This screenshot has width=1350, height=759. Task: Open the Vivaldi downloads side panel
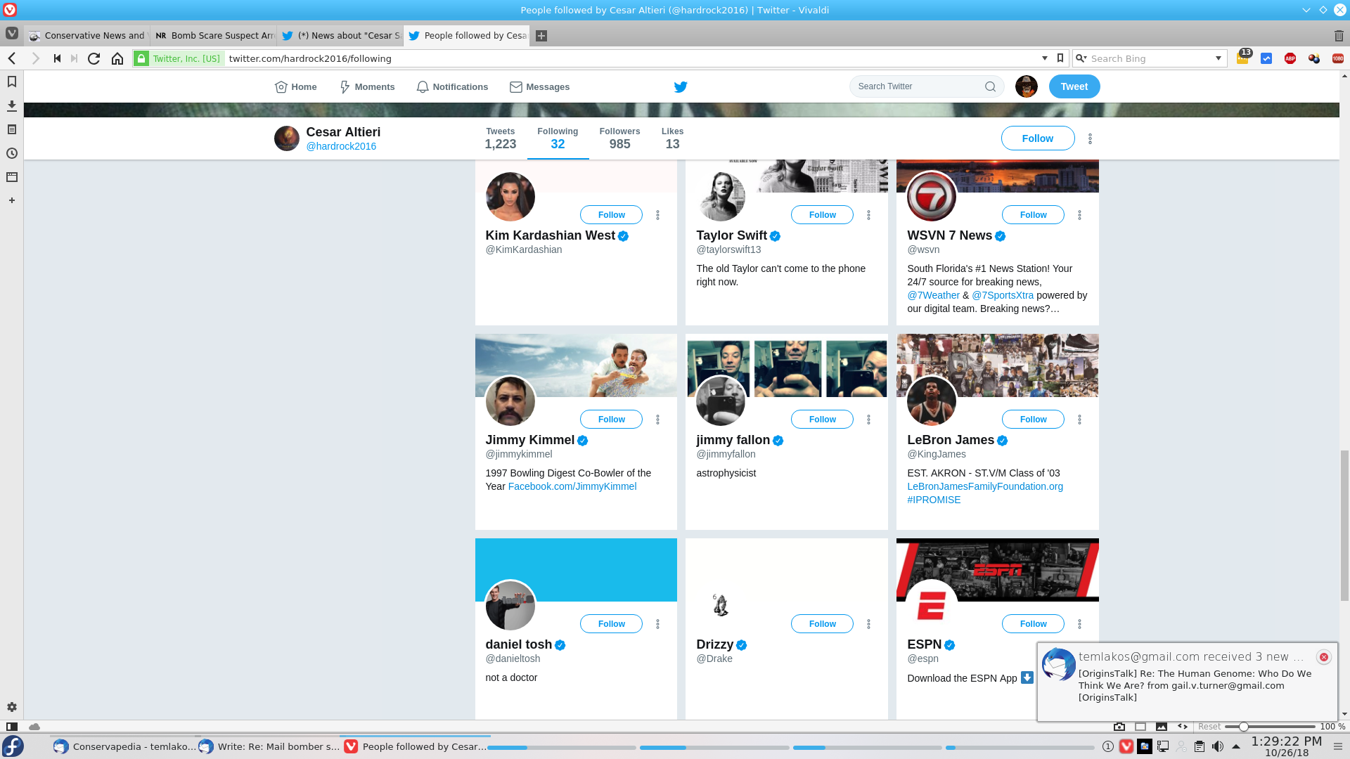(11, 105)
